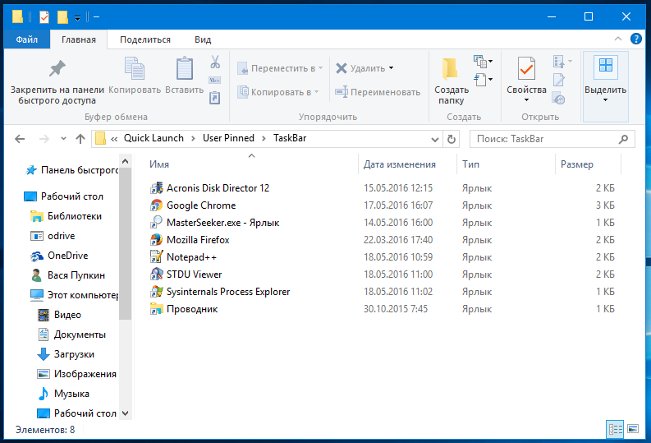This screenshot has width=651, height=443.
Task: Go up one folder level arrow
Action: [80, 139]
